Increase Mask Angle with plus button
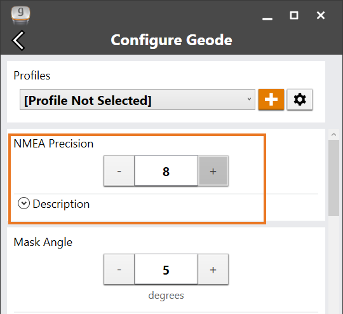The width and height of the screenshot is (343, 314). [x=213, y=270]
